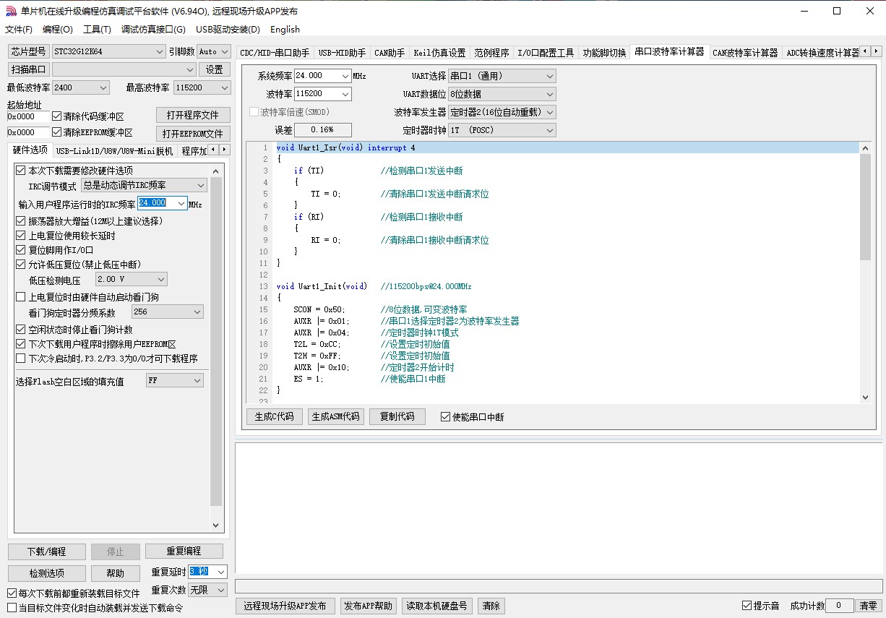The image size is (886, 618).
Task: Click 清零 button next to success count
Action: [x=868, y=606]
